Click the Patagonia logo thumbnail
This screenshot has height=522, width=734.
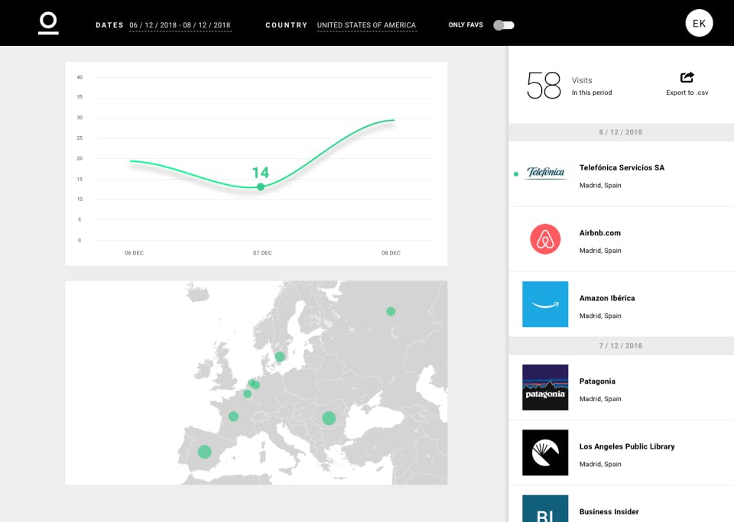[x=545, y=387]
